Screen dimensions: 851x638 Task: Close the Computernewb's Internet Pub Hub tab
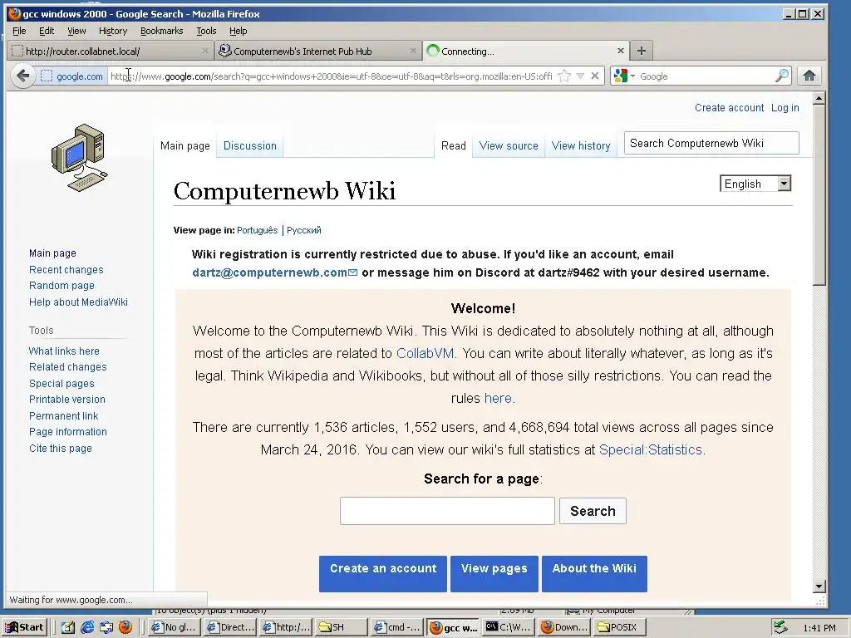[x=412, y=51]
